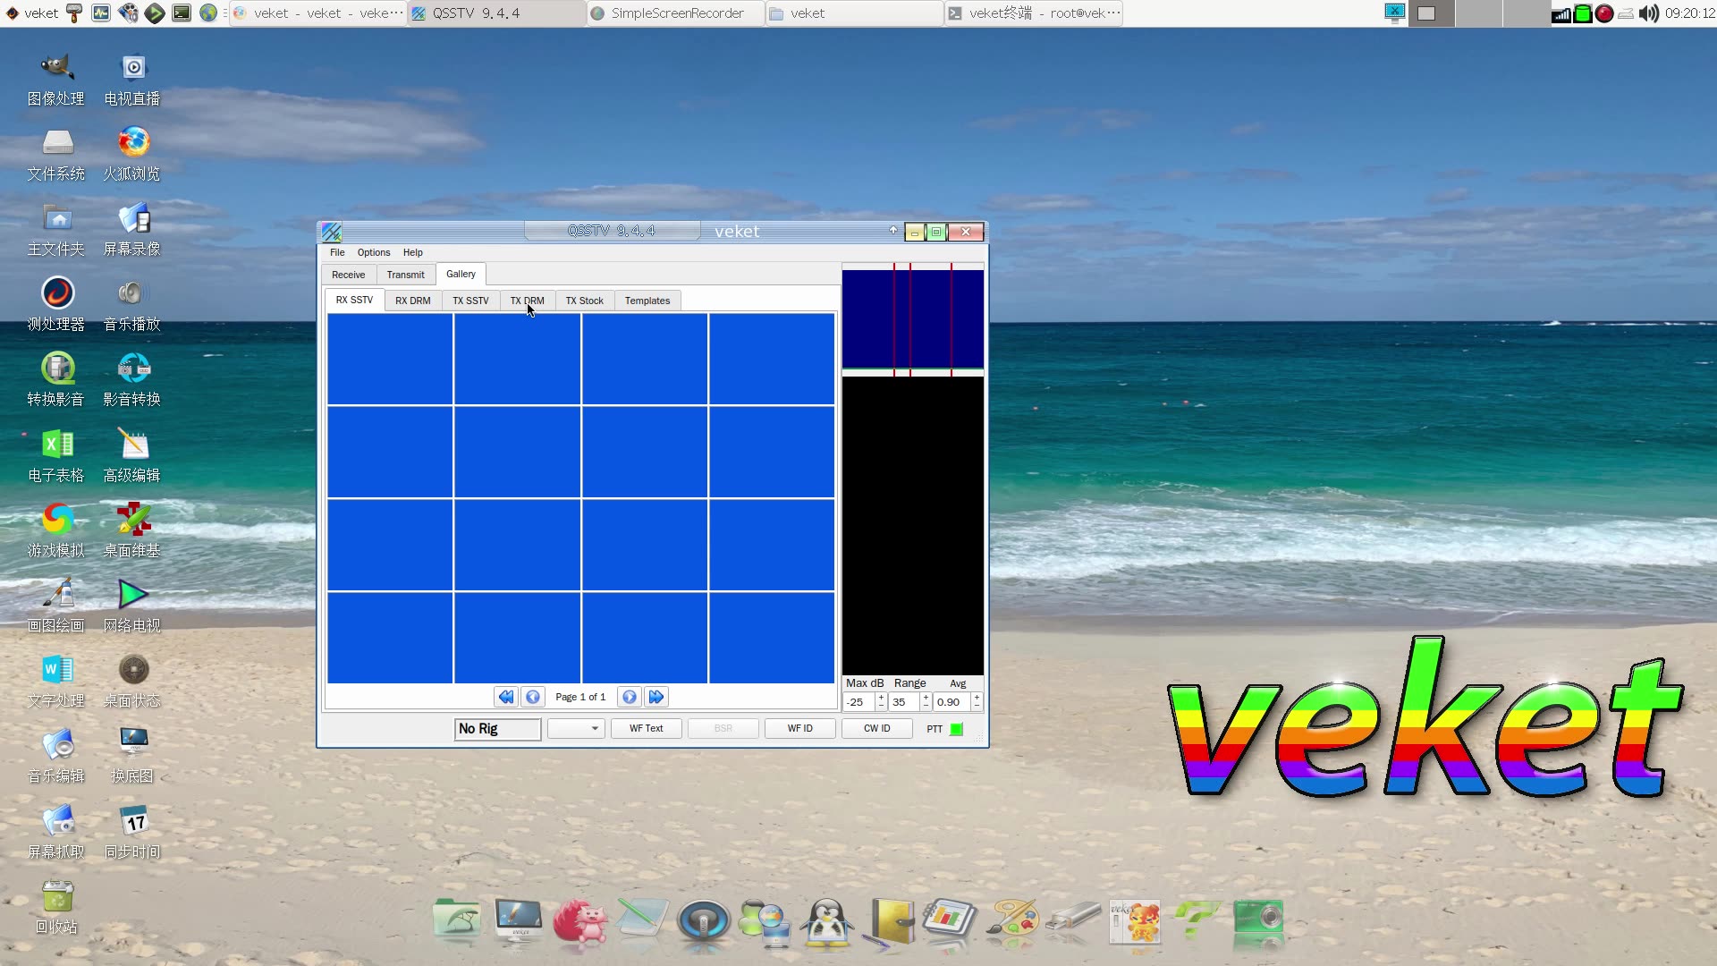Decrease the Range value
Screen dimensions: 1717x966
click(x=926, y=707)
